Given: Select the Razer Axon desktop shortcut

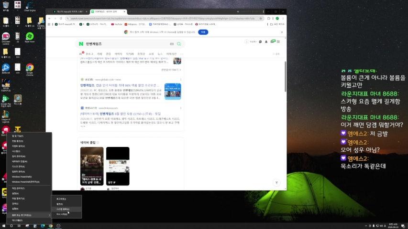Looking at the screenshot, I should click(30, 37).
